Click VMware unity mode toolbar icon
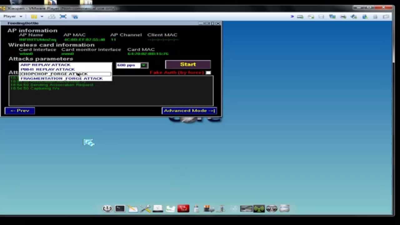The image size is (400, 225). [x=74, y=16]
